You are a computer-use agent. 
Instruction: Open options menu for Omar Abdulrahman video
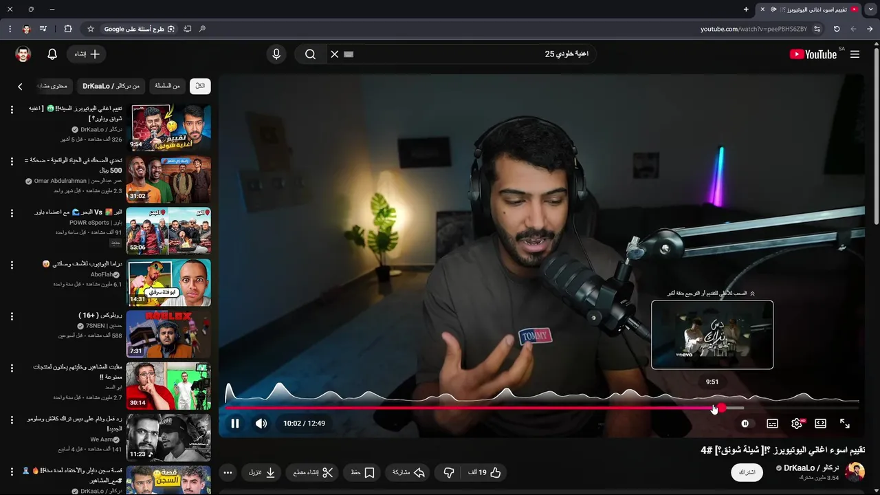[12, 162]
